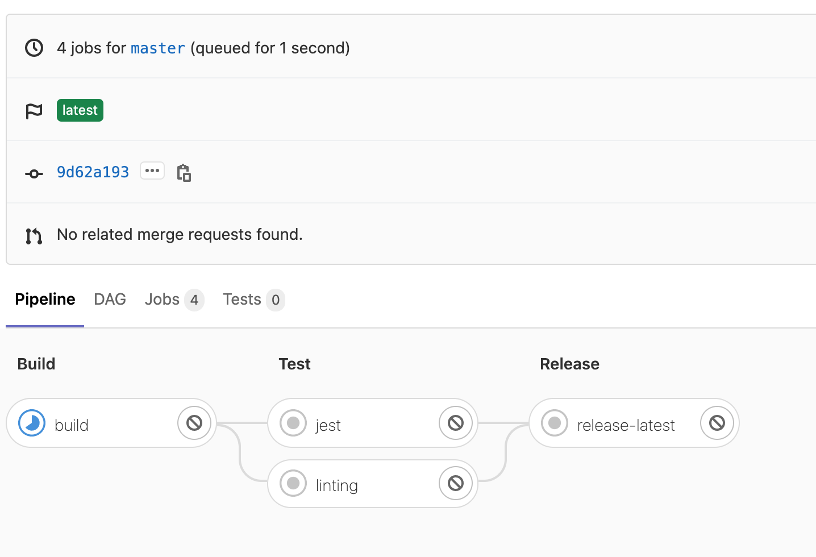
Task: Cancel the linting job
Action: 456,483
